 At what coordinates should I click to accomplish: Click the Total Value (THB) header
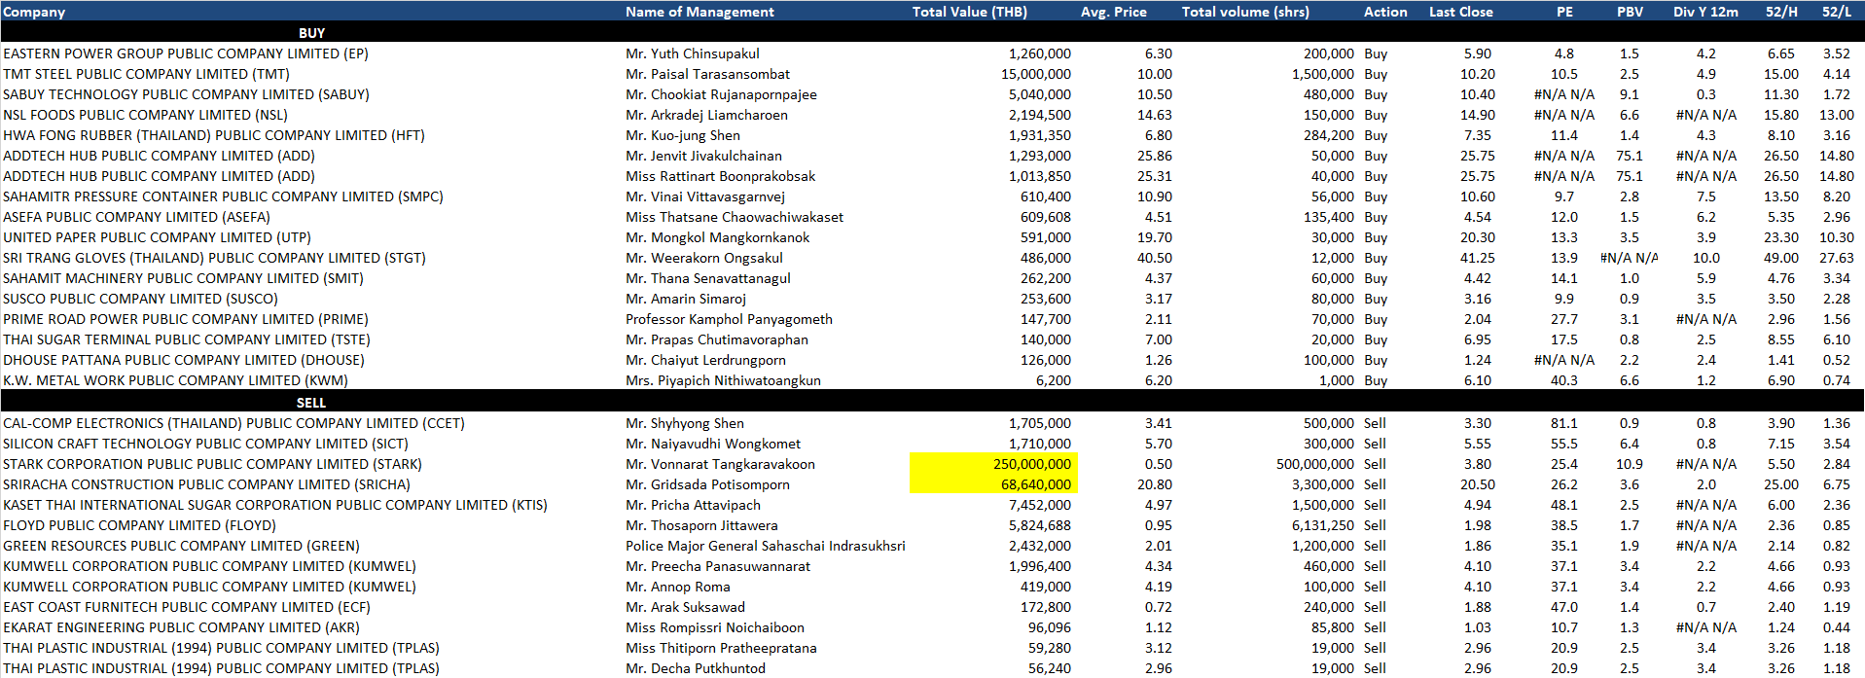click(x=969, y=12)
